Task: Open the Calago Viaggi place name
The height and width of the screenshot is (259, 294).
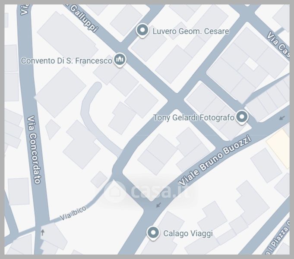Action: click(188, 234)
